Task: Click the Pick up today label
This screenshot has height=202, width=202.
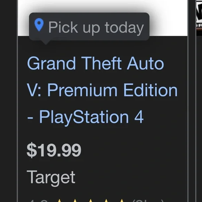Action: pyautogui.click(x=96, y=28)
